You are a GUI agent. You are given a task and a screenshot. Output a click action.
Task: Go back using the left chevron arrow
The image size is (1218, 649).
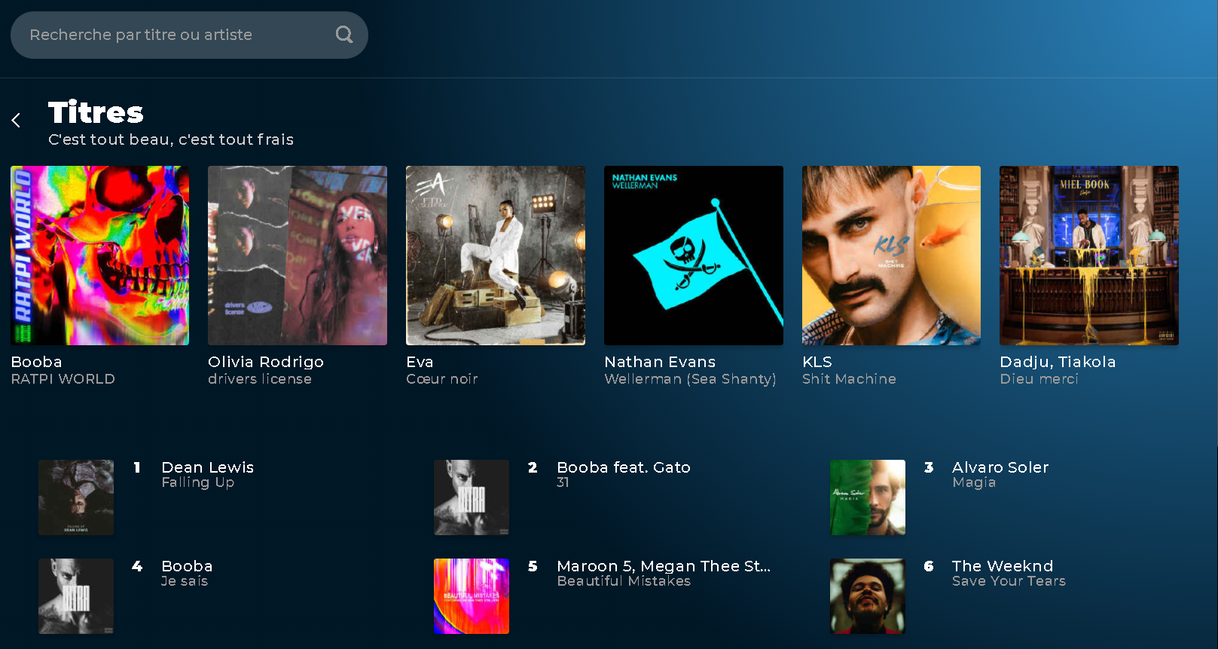[x=16, y=120]
